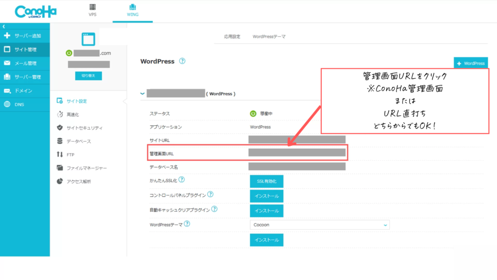Click インストール for 自動キャッシュクリアプラグイン
Viewport: 497px width, 280px height.
tap(266, 211)
